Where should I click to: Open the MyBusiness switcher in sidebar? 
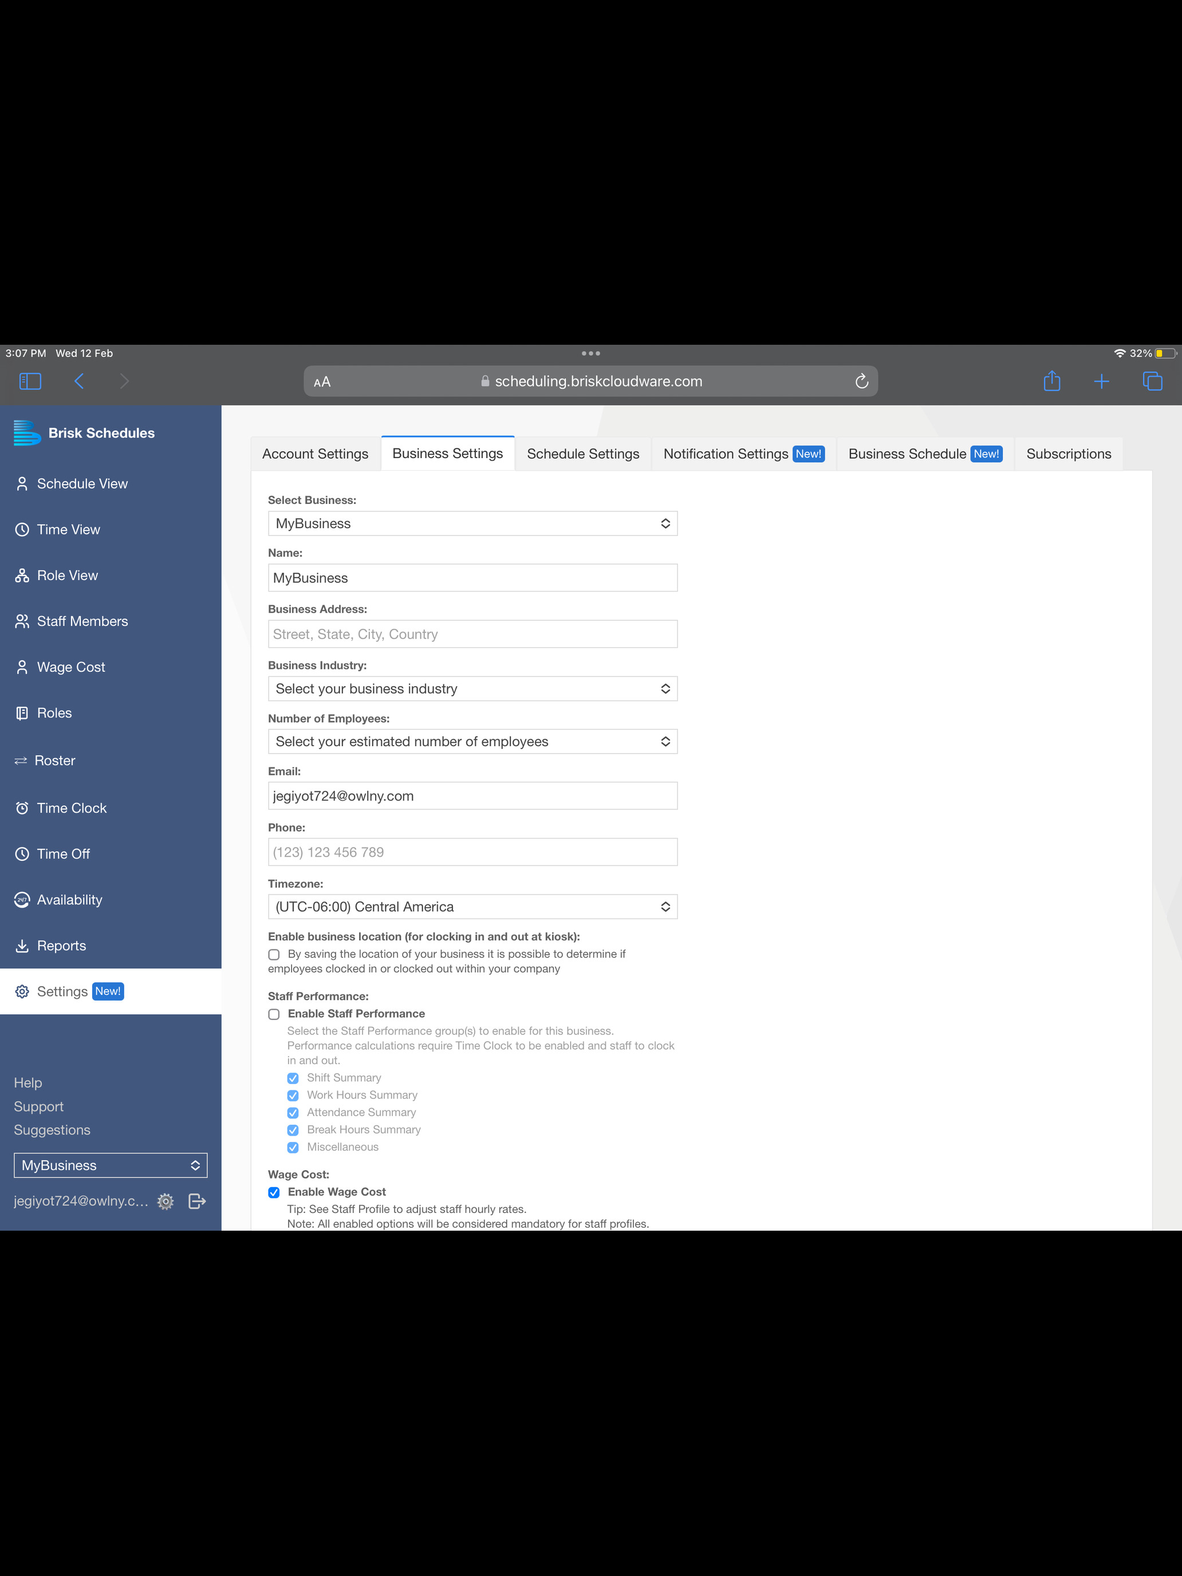[x=111, y=1165]
